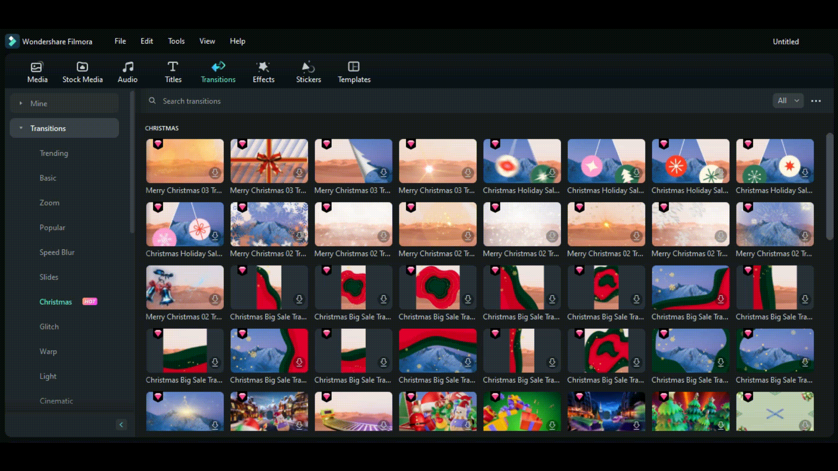Select the lit Christmas trees thumbnail
Image resolution: width=838 pixels, height=471 pixels.
[x=690, y=411]
